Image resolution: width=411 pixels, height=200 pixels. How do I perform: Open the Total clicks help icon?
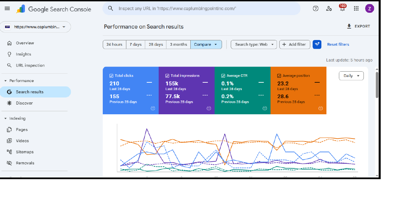153,108
